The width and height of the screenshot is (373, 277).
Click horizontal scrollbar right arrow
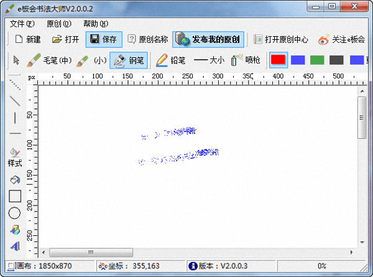tap(352, 253)
